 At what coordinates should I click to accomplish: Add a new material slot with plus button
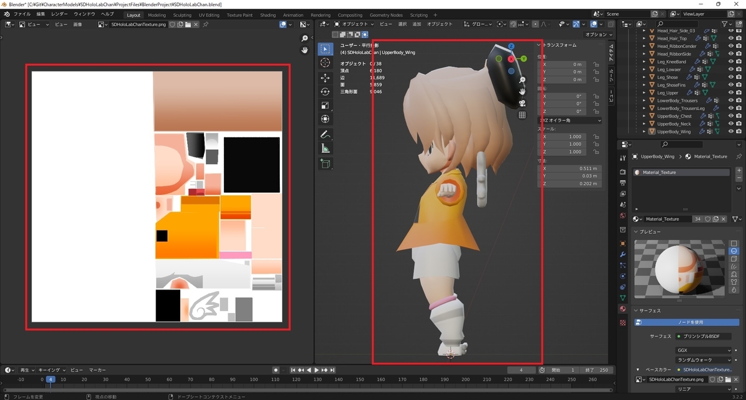[739, 171]
